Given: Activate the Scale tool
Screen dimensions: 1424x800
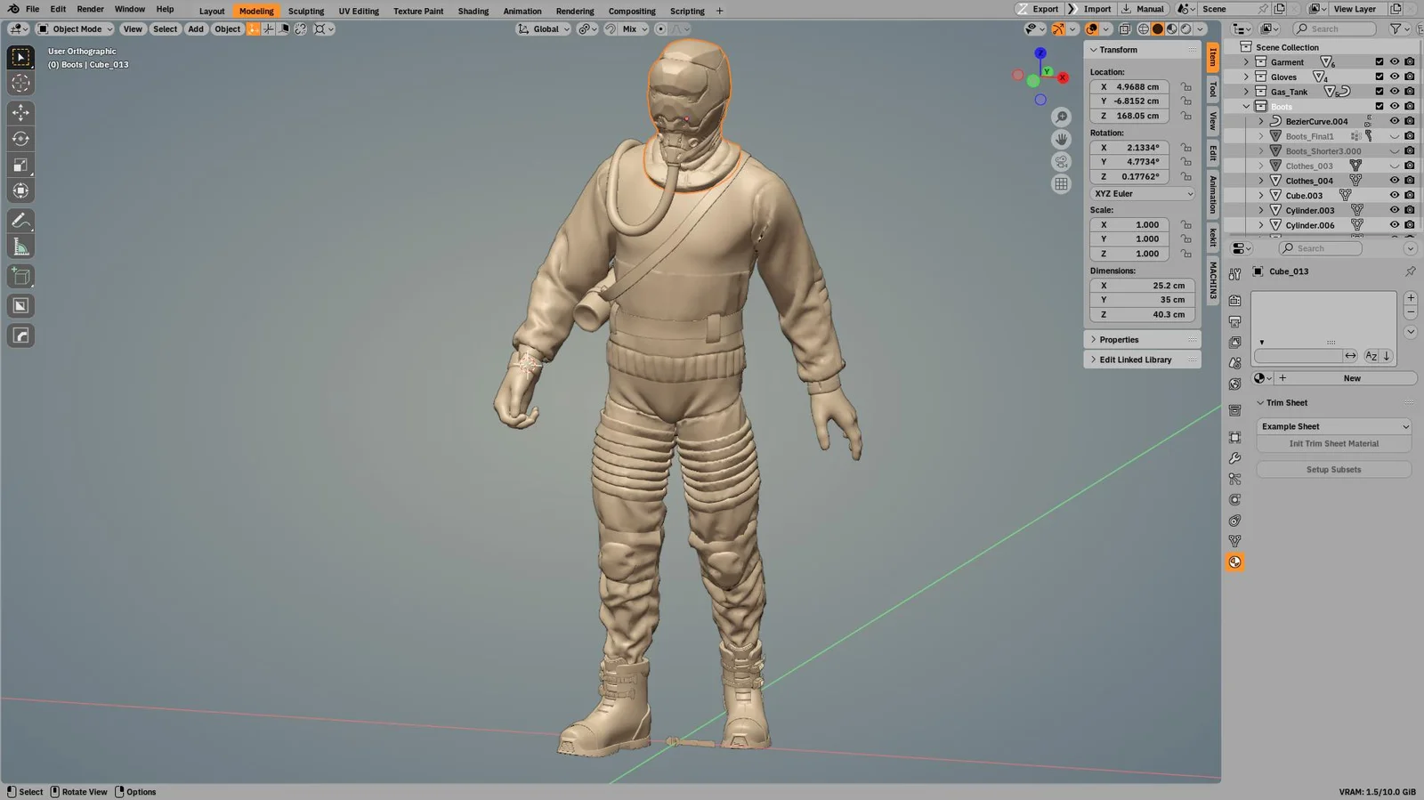Looking at the screenshot, I should 20,165.
